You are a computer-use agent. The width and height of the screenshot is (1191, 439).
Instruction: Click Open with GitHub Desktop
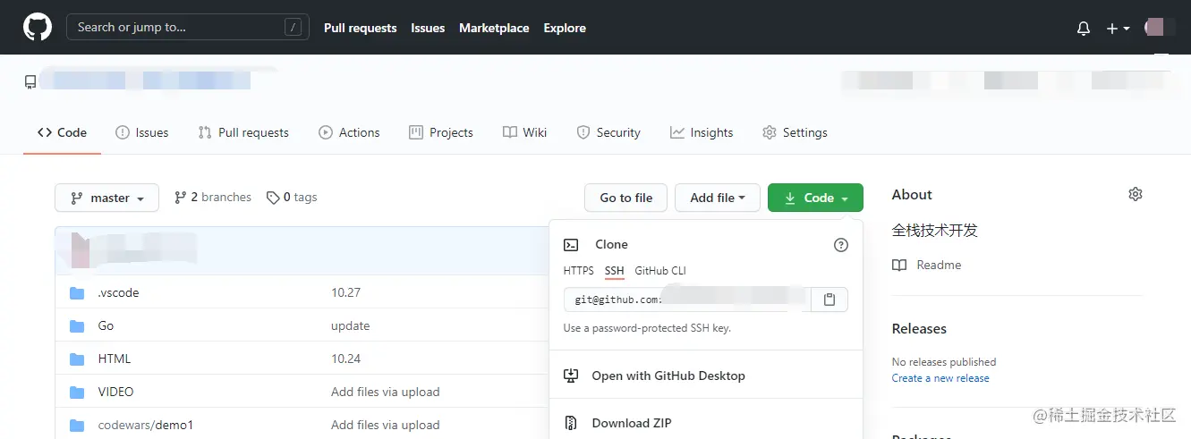point(668,376)
